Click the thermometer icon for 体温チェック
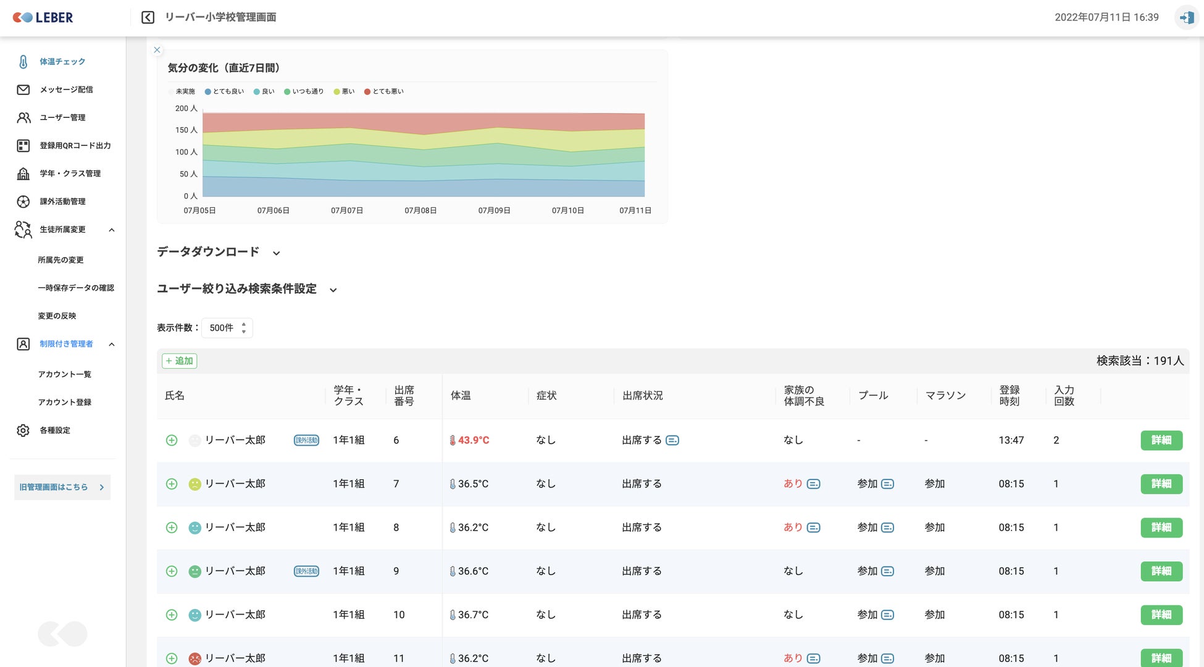 pos(23,62)
